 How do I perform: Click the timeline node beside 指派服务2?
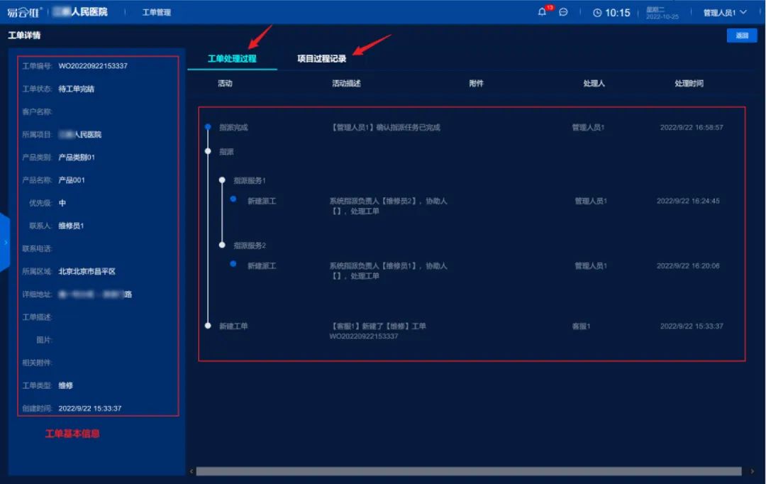coord(222,245)
